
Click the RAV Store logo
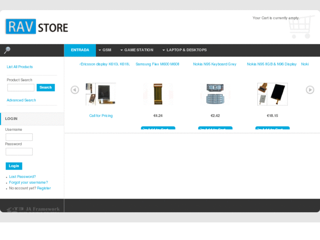tap(37, 26)
